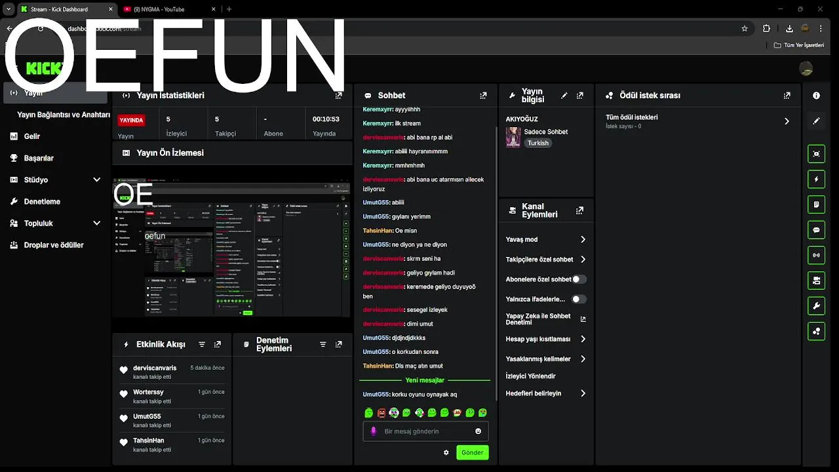Bookmark this page with star icon
This screenshot has height=472, width=839.
click(745, 28)
